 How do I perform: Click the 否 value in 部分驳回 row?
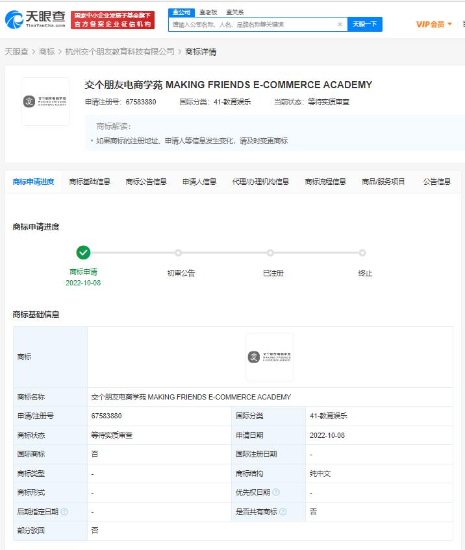point(95,531)
